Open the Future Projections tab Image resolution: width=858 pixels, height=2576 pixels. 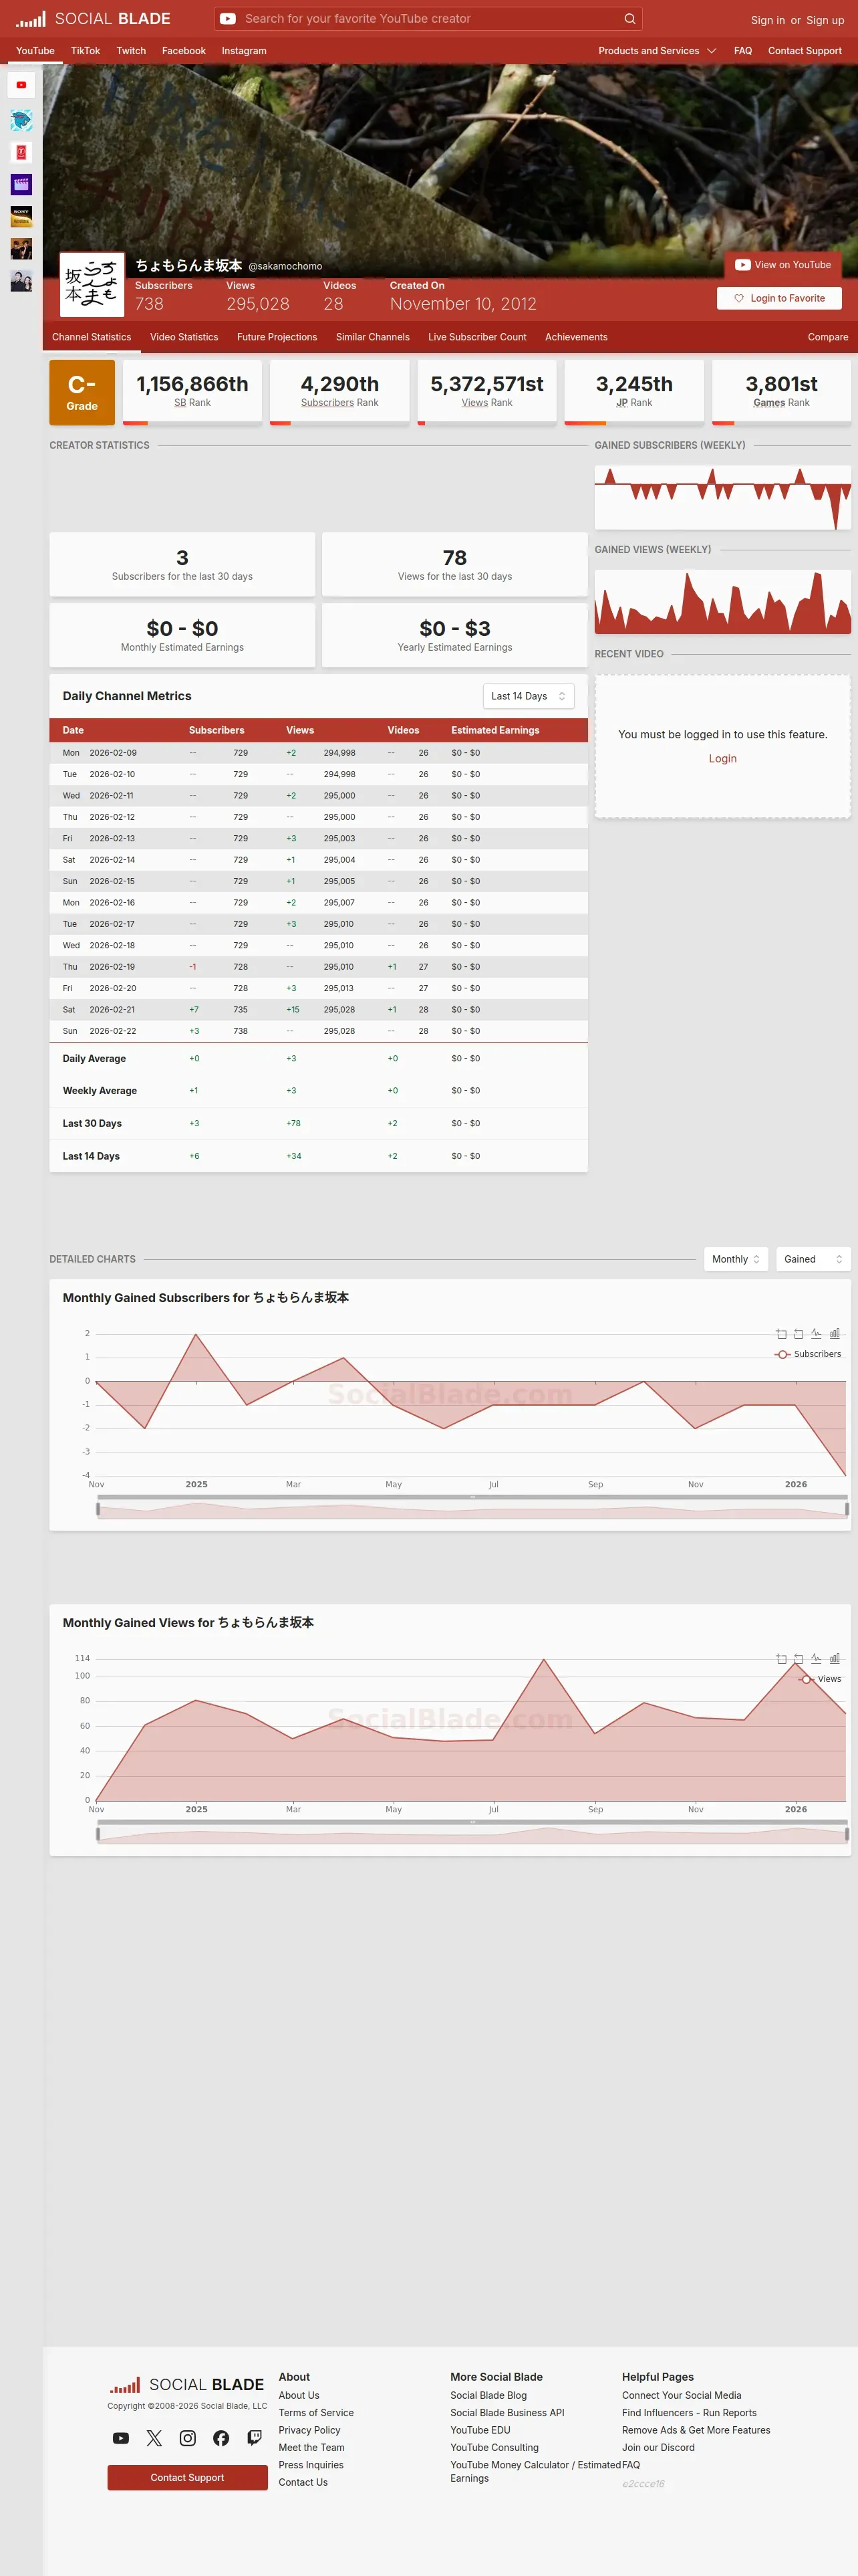coord(277,337)
